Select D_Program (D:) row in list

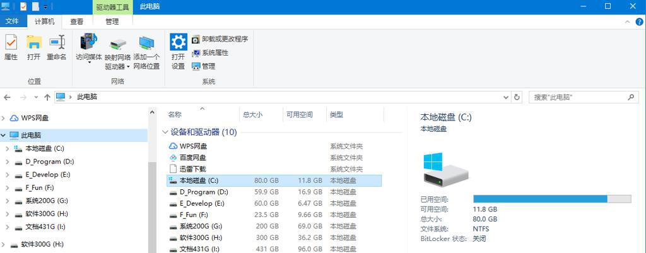[274, 192]
